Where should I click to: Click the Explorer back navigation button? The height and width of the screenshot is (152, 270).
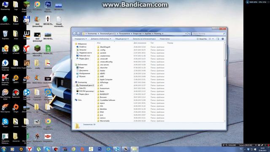(x=75, y=34)
